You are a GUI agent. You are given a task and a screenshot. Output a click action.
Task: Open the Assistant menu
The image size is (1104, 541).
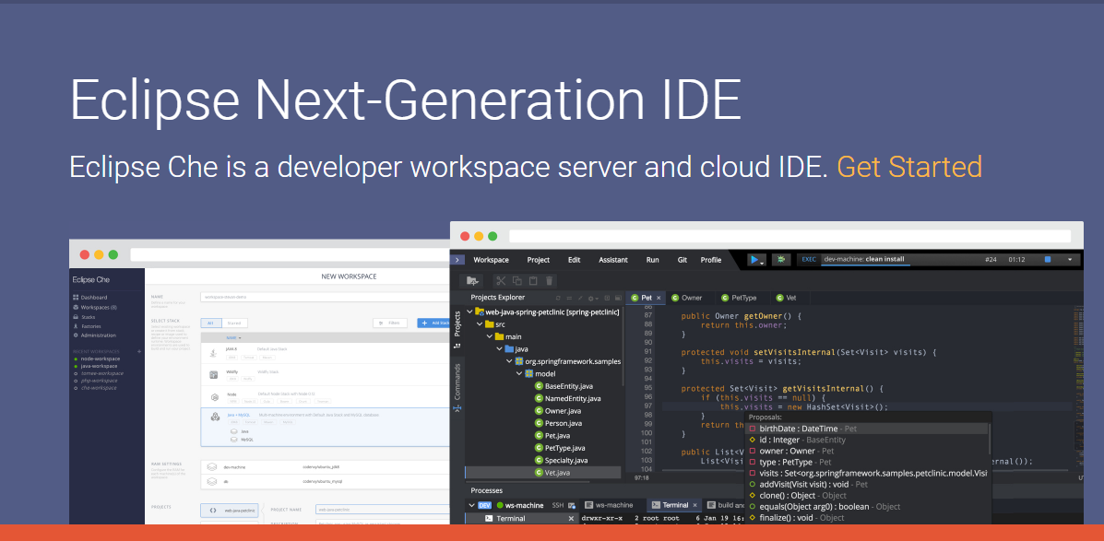(612, 260)
